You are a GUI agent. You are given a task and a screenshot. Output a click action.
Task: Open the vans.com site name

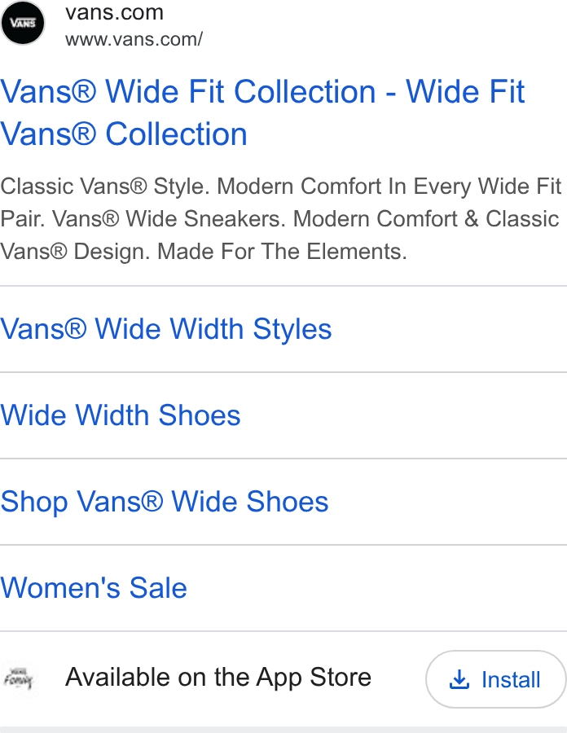click(x=115, y=12)
